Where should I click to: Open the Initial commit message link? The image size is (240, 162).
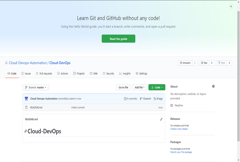click(x=78, y=107)
